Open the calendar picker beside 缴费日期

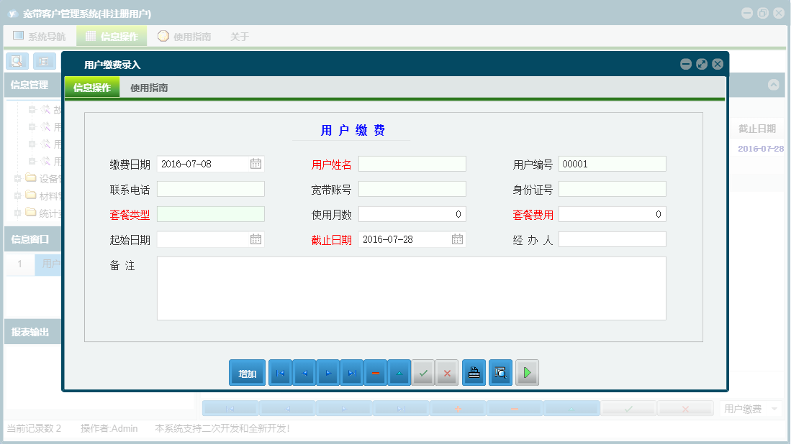pos(255,163)
